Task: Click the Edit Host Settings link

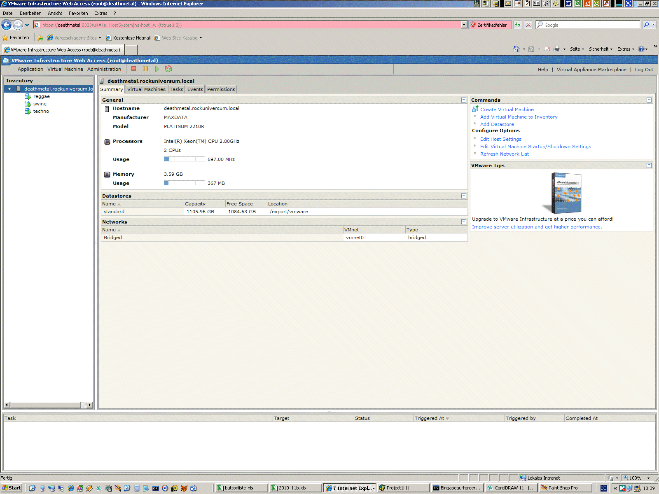Action: 501,139
